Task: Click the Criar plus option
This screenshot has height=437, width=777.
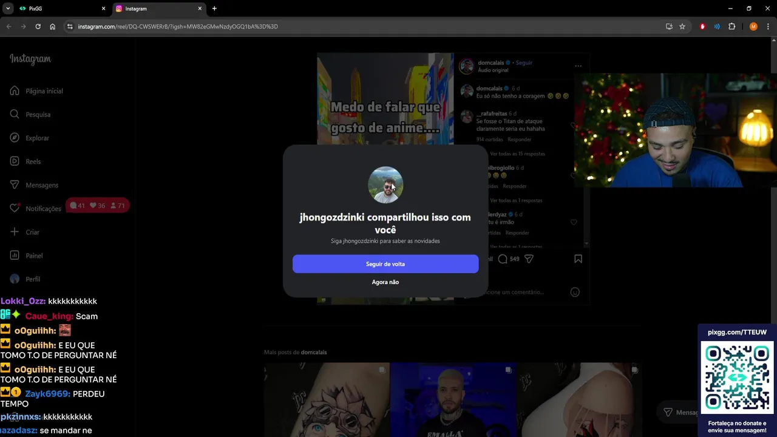Action: pos(25,232)
